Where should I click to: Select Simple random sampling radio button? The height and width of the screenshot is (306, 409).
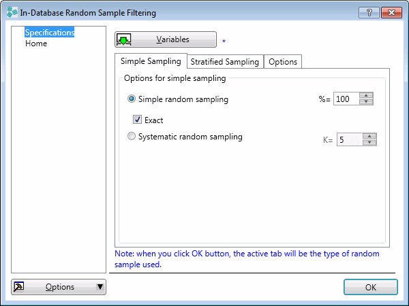(132, 99)
